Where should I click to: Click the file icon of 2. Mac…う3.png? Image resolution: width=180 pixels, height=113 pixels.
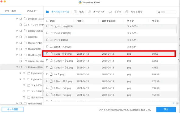(x=51, y=95)
